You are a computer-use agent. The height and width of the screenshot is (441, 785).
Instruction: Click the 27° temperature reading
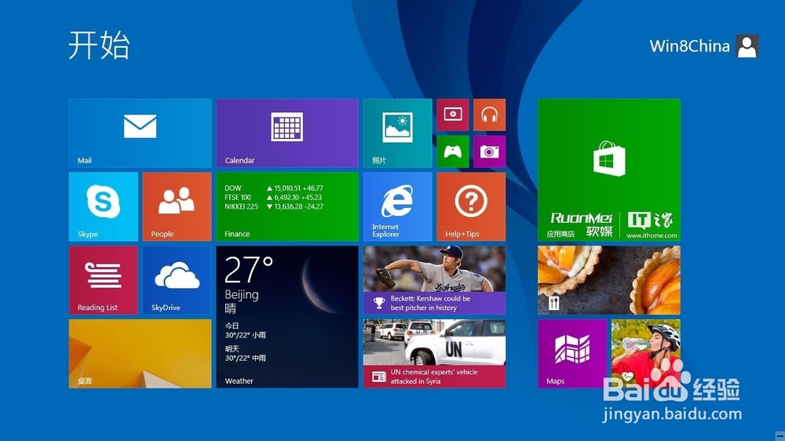pos(249,270)
